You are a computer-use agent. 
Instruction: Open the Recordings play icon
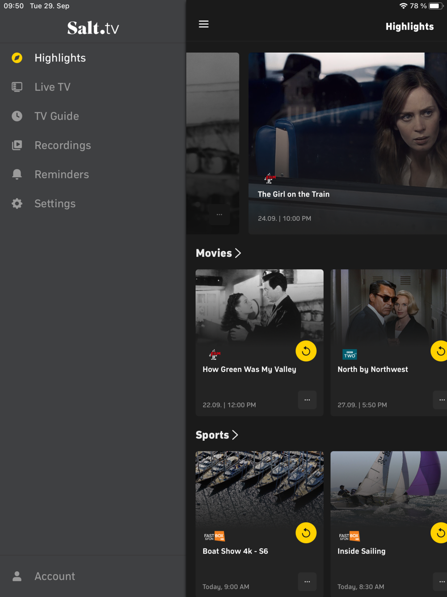point(17,145)
